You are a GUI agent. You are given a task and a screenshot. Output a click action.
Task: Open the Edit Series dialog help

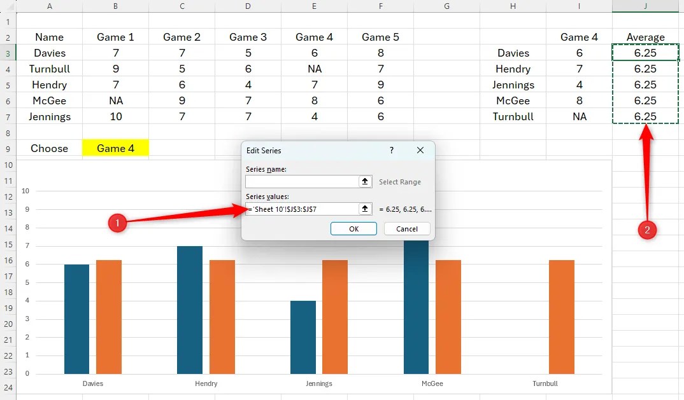(391, 151)
